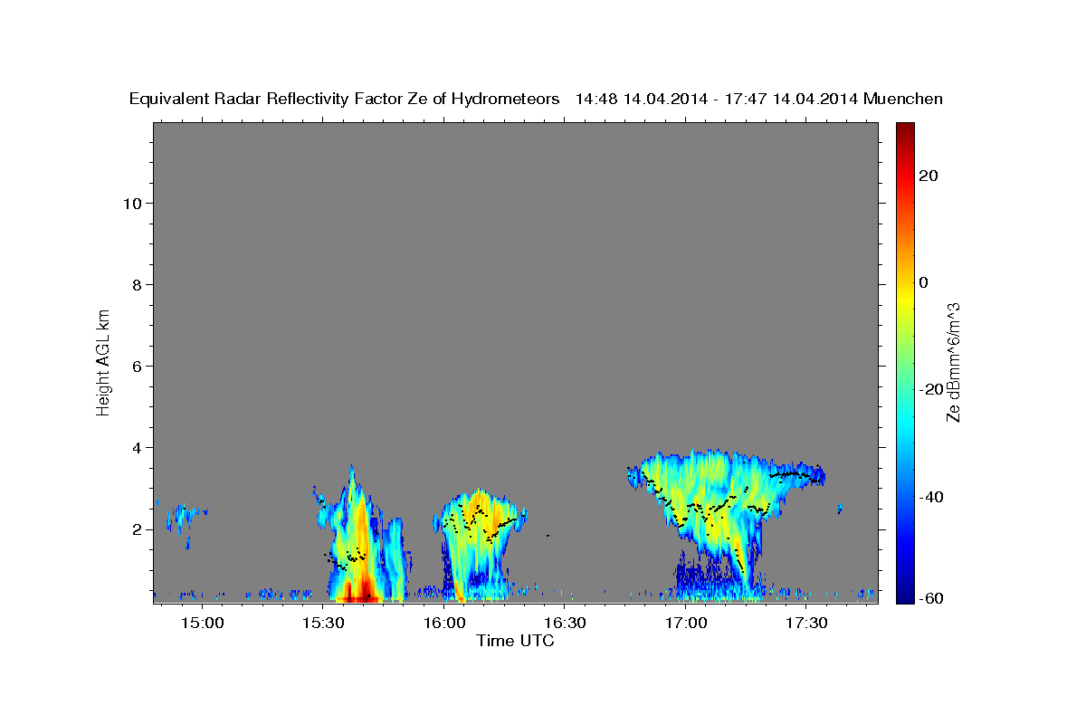Click the height tick label '10'
1086x724 pixels.
[x=133, y=203]
